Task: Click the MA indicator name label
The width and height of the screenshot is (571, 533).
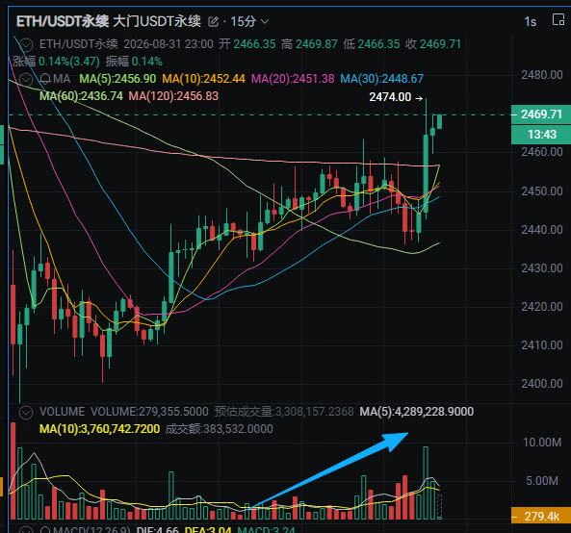Action: [x=62, y=79]
